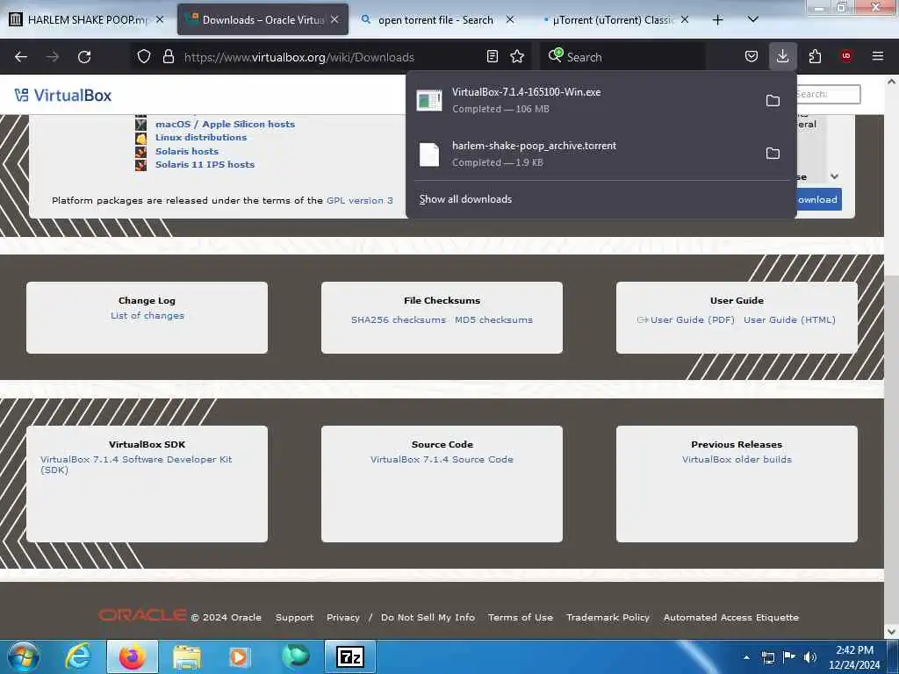Open the Action Center flag icon
899x674 pixels.
pos(789,657)
